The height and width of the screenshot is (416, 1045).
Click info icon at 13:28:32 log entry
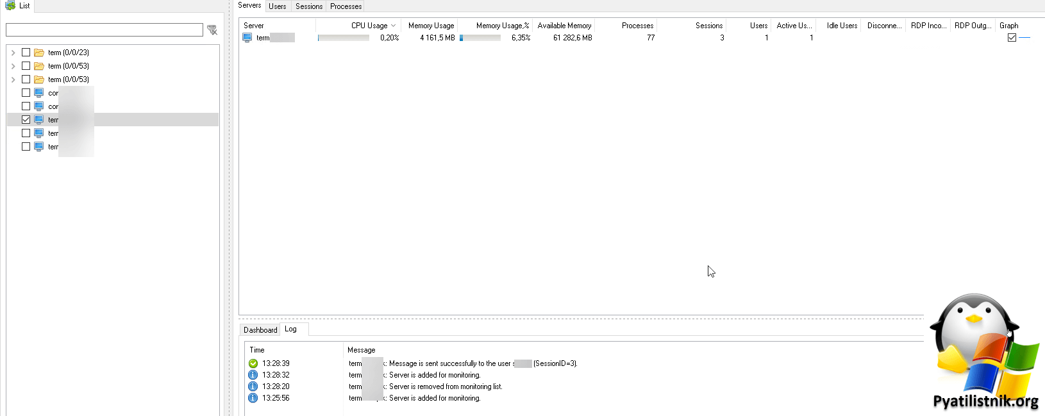pyautogui.click(x=253, y=375)
